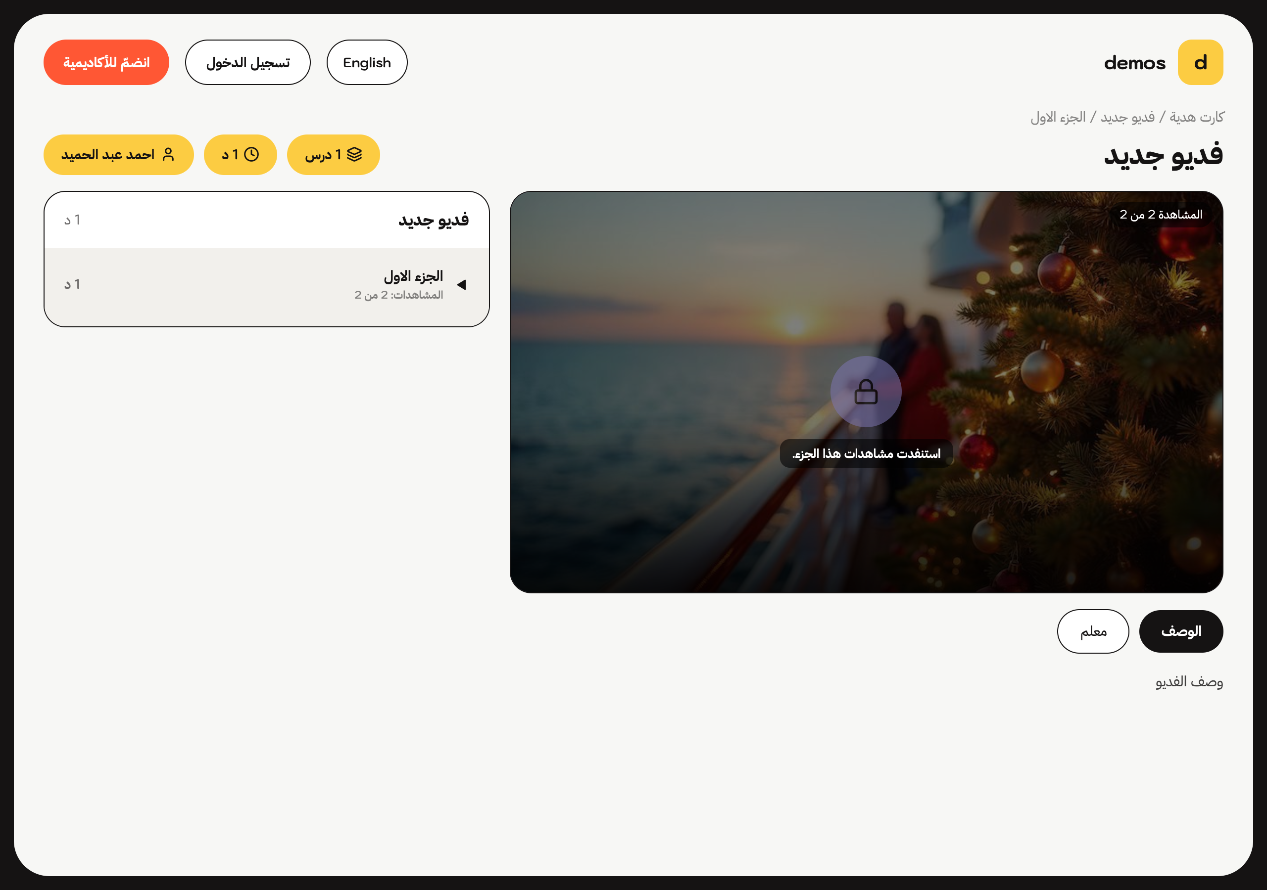Image resolution: width=1267 pixels, height=890 pixels.
Task: Click the video thumbnail with Christmas tree
Action: (867, 392)
